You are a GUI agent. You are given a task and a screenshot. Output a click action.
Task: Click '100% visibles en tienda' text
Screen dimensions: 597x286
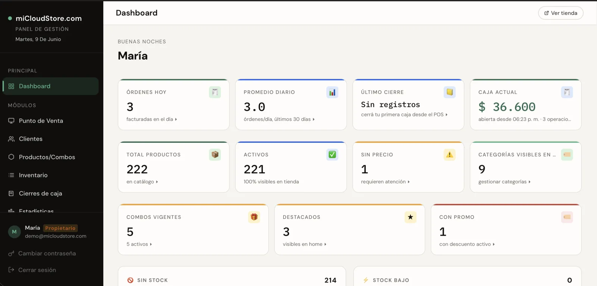tap(271, 182)
